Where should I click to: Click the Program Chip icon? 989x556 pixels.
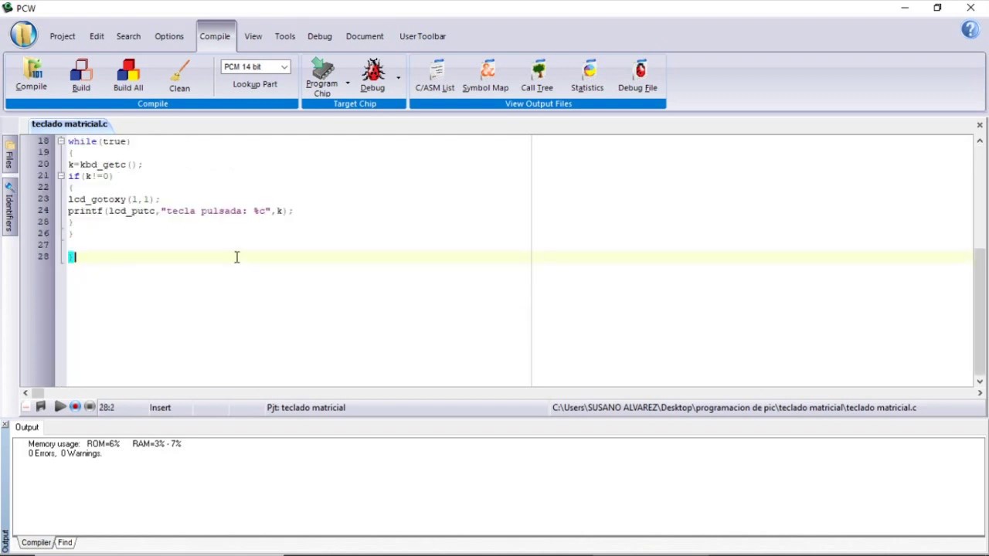point(322,77)
